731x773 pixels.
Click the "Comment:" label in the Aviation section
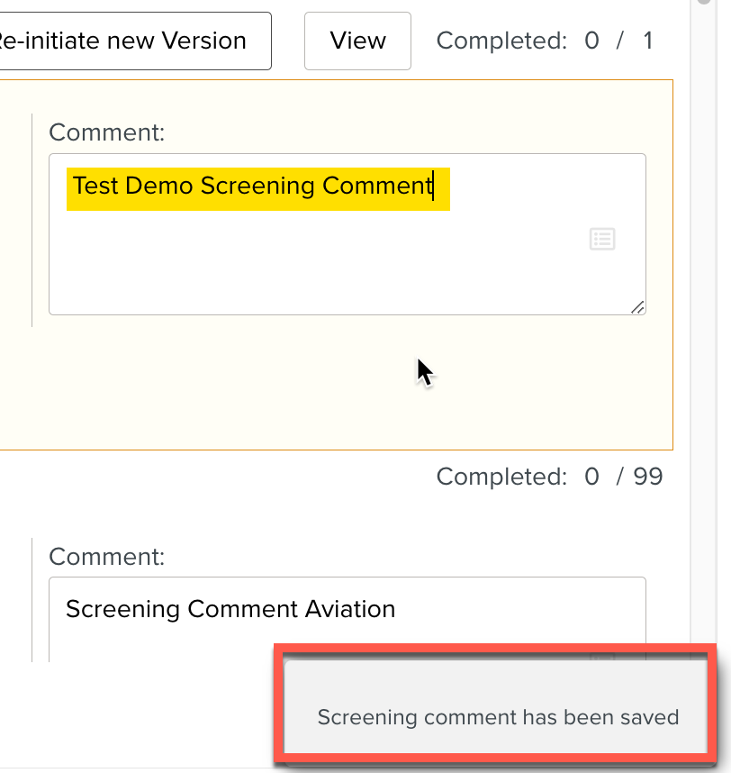(x=106, y=557)
